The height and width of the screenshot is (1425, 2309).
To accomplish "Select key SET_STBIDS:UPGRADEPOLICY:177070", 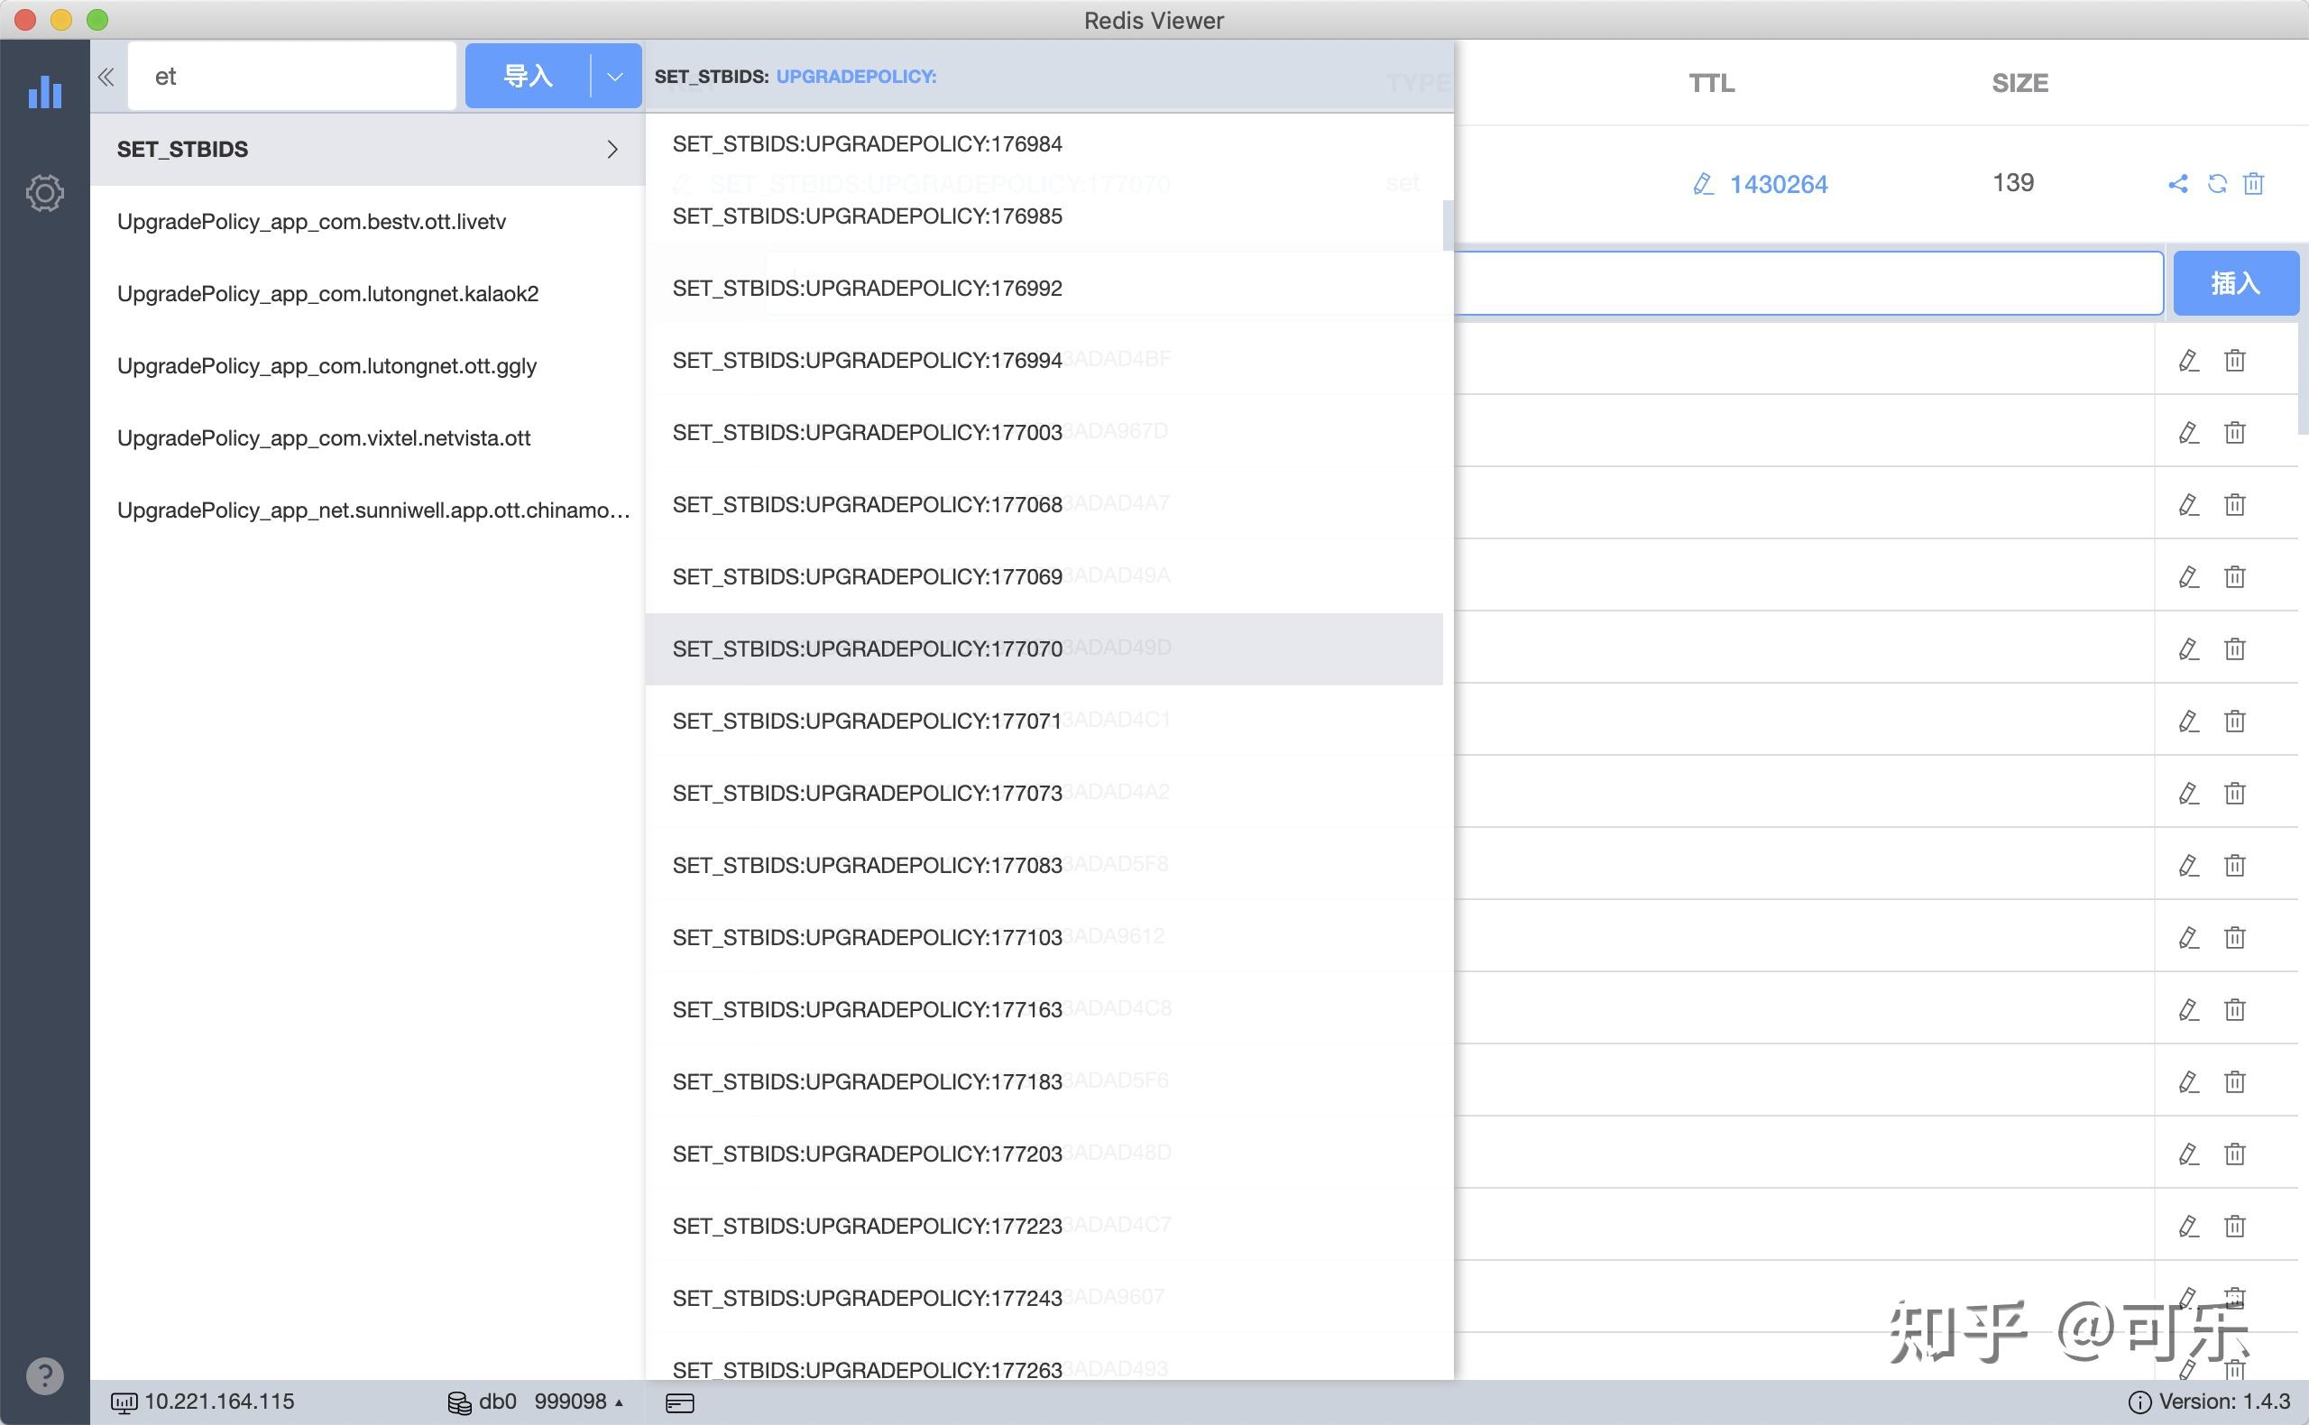I will click(x=867, y=648).
